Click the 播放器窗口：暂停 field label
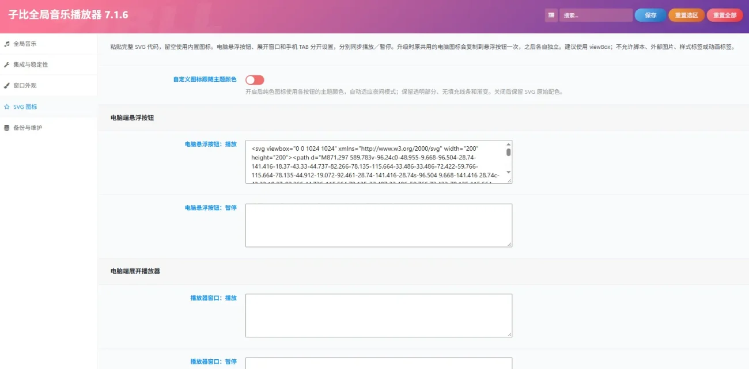The image size is (749, 369). point(213,362)
